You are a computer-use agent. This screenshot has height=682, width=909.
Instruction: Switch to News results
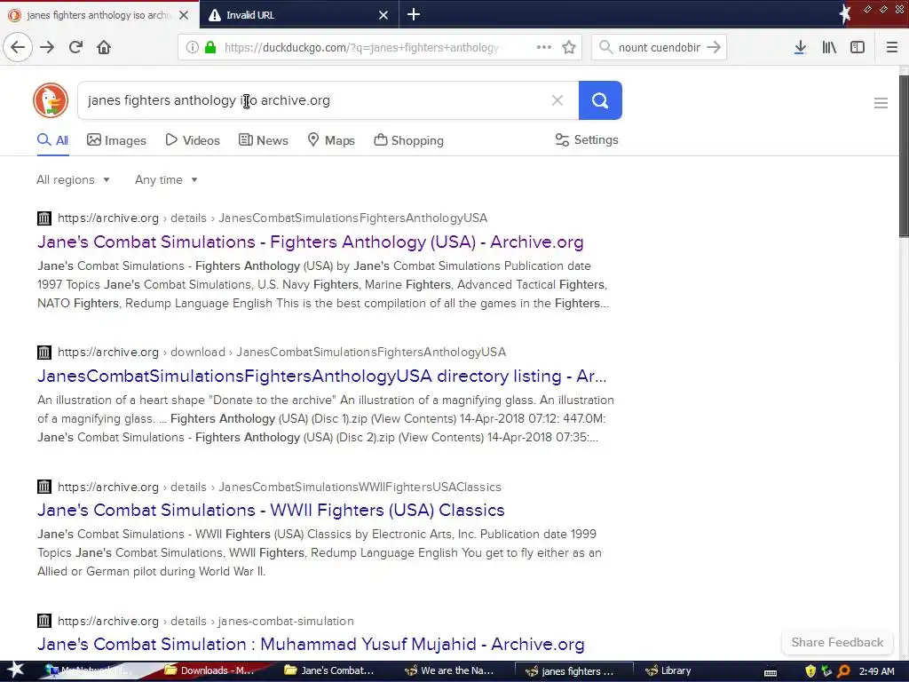tap(264, 140)
